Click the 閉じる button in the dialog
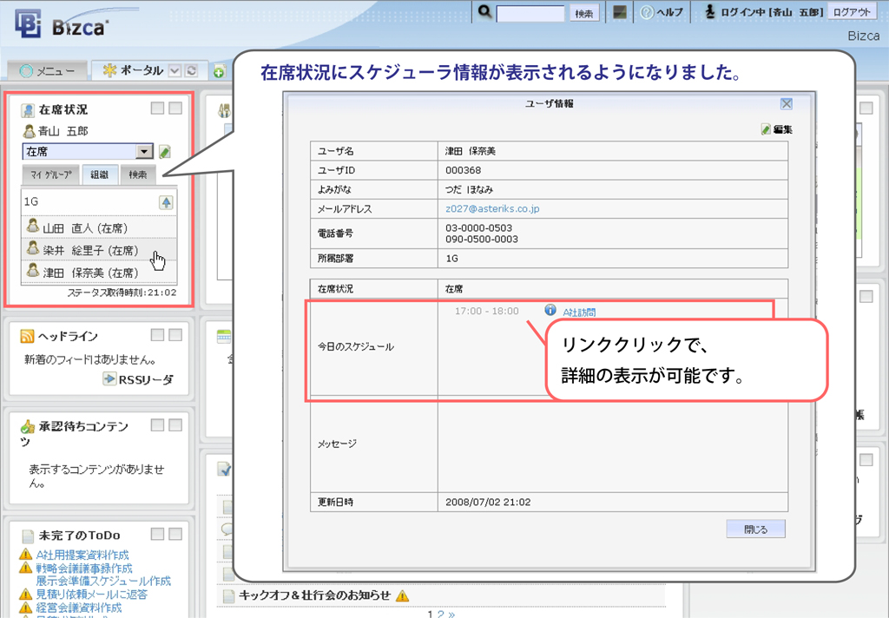Screen dimensions: 889x618 pos(756,529)
